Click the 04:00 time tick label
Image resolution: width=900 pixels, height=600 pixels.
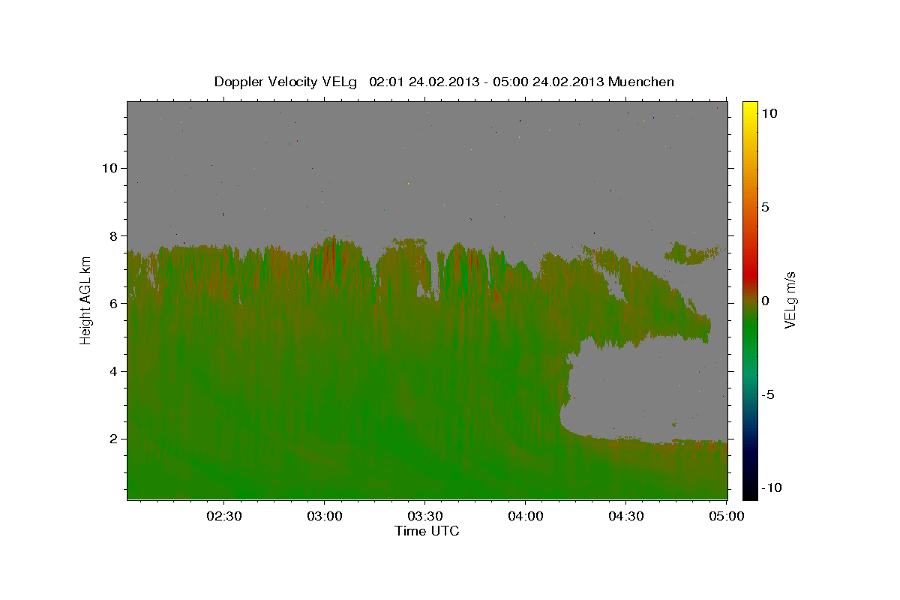(x=525, y=516)
